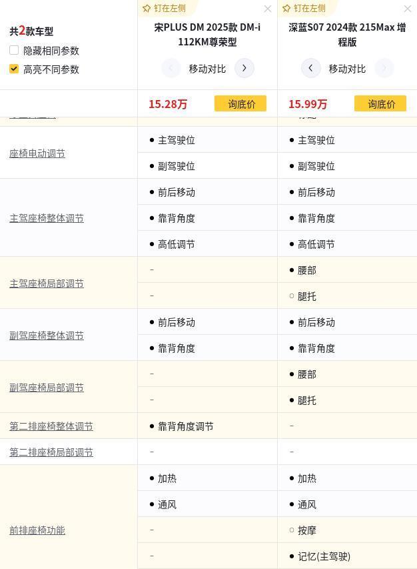Click 移动对比 label under 宋PLUS DM
Image resolution: width=417 pixels, height=569 pixels.
pyautogui.click(x=207, y=69)
